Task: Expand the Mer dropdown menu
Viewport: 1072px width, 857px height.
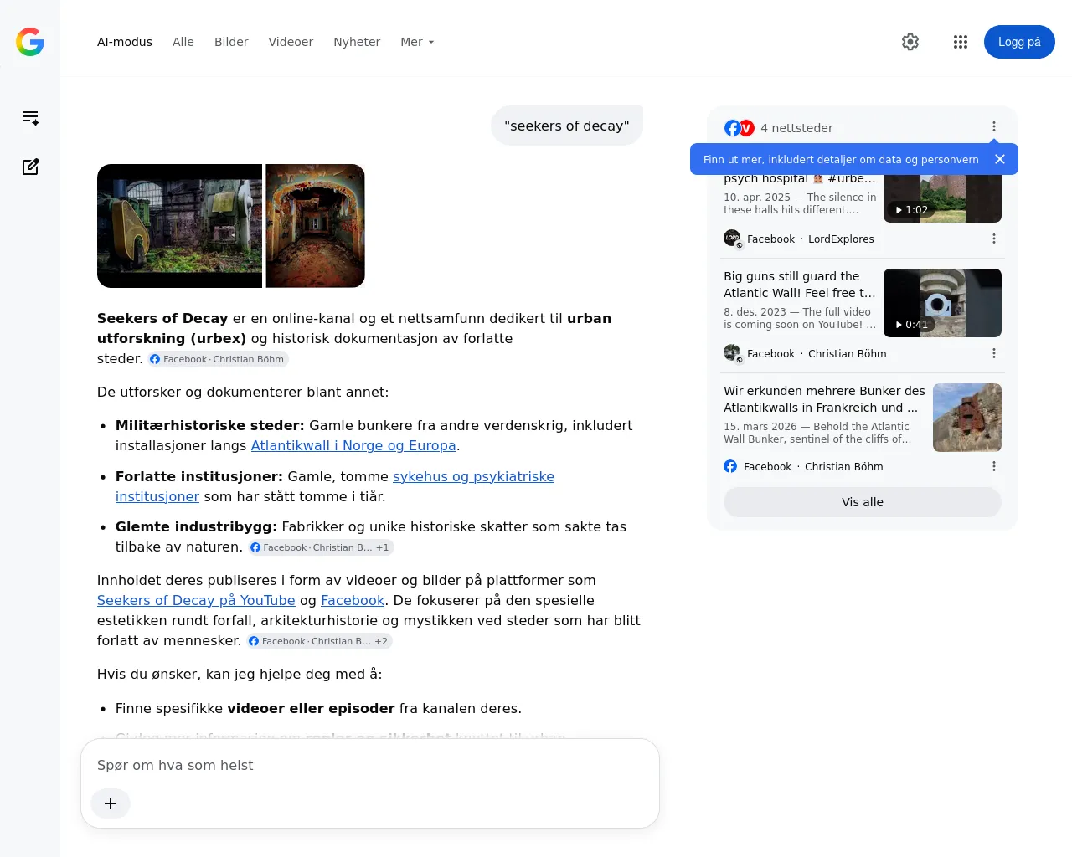Action: 417,42
